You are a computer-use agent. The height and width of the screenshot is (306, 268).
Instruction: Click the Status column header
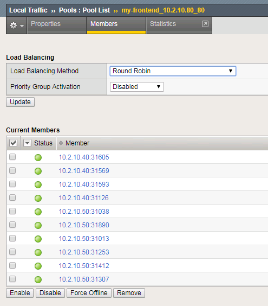(x=43, y=143)
